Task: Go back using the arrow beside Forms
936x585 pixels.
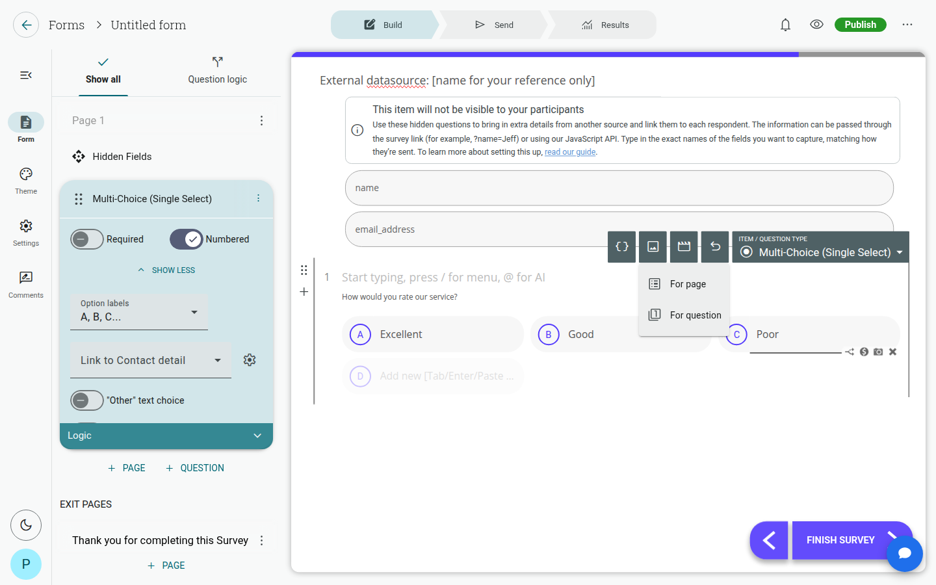Action: tap(26, 25)
